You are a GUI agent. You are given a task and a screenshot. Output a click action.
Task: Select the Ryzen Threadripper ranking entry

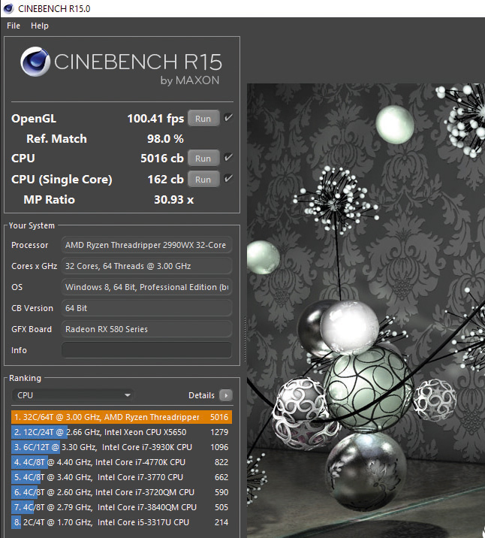pyautogui.click(x=121, y=417)
